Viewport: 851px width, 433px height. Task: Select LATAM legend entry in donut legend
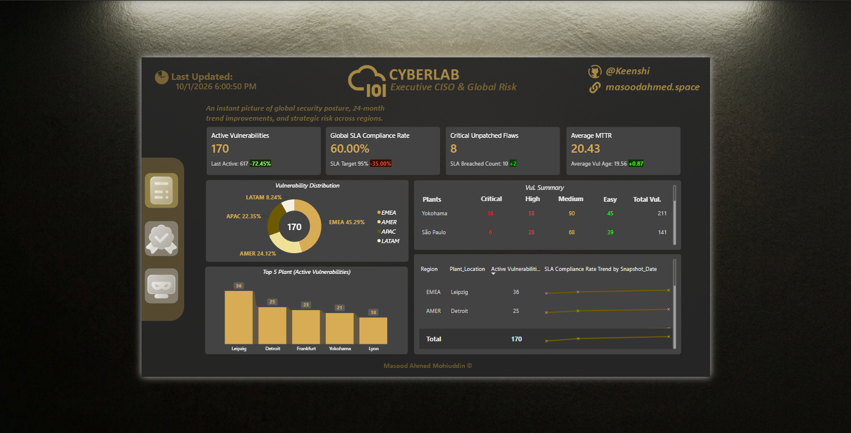click(388, 241)
